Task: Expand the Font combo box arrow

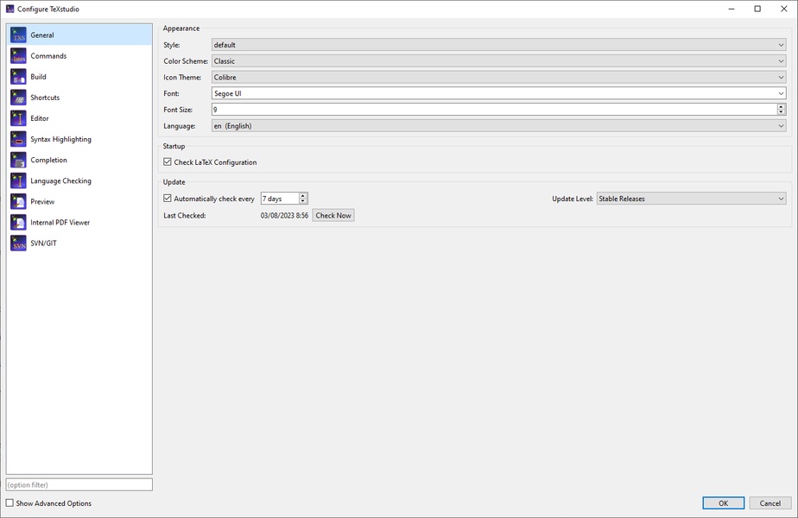Action: [x=781, y=93]
